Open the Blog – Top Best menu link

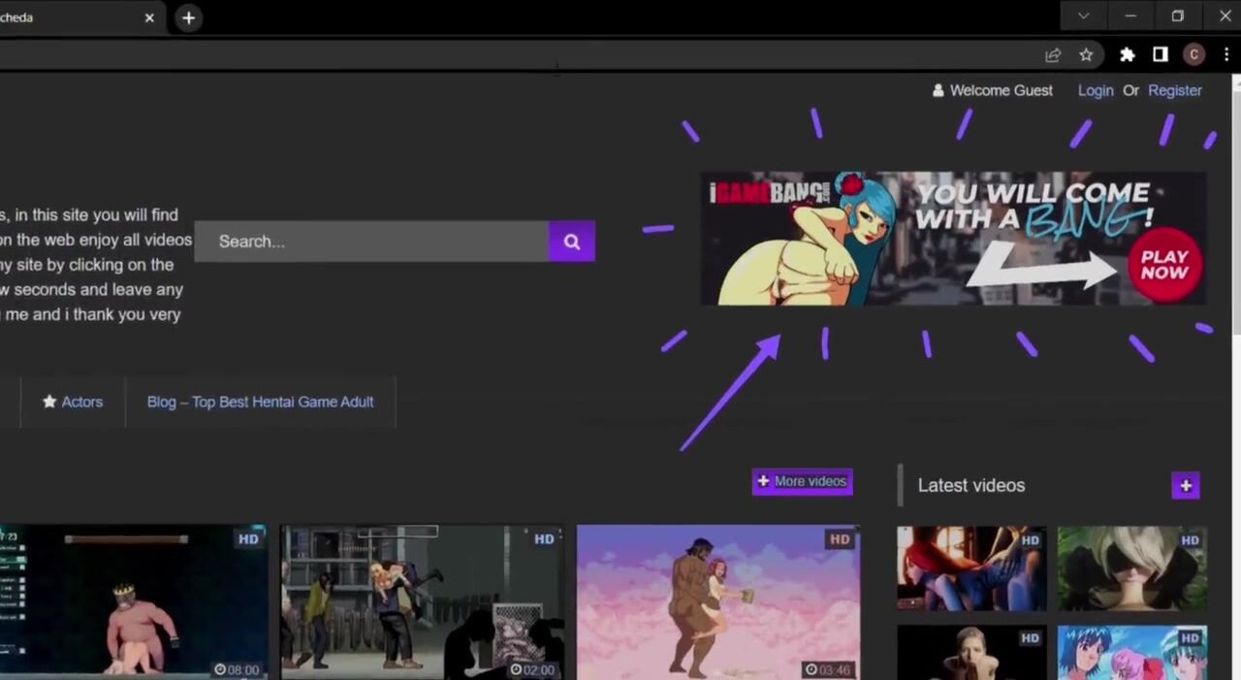pos(260,402)
